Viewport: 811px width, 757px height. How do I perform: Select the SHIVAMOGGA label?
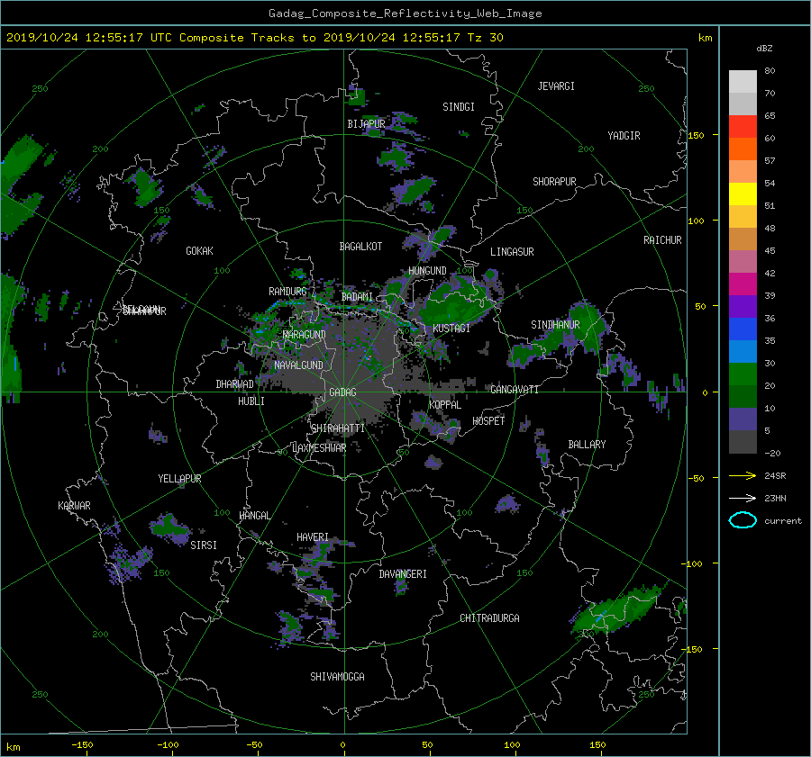(x=337, y=677)
